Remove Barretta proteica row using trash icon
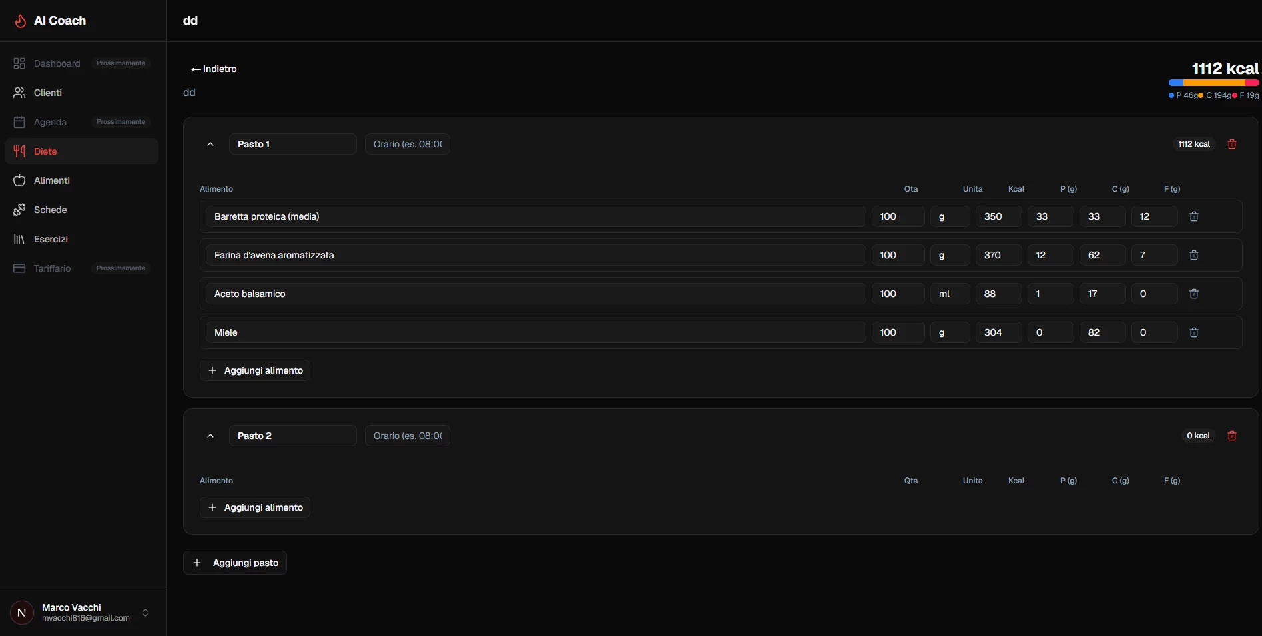Image resolution: width=1262 pixels, height=636 pixels. (x=1193, y=216)
